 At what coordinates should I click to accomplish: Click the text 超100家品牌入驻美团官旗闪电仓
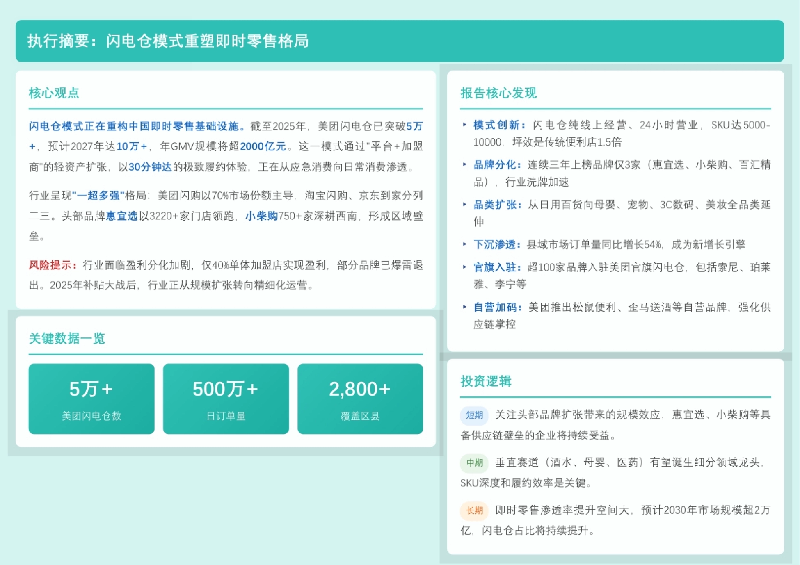tap(606, 267)
